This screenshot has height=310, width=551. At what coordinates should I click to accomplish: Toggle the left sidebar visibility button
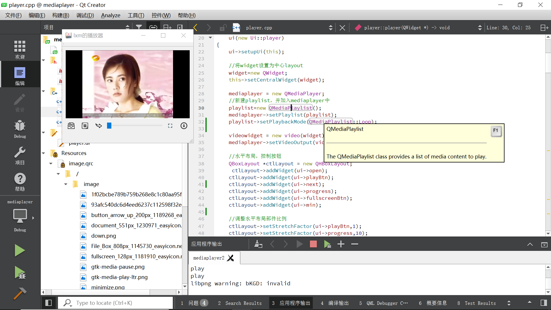pyautogui.click(x=48, y=303)
